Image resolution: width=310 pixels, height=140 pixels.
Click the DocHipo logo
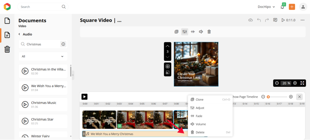(7, 7)
